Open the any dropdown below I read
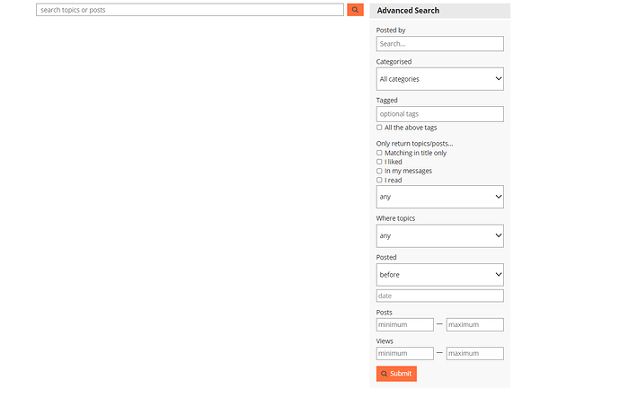 click(x=439, y=197)
